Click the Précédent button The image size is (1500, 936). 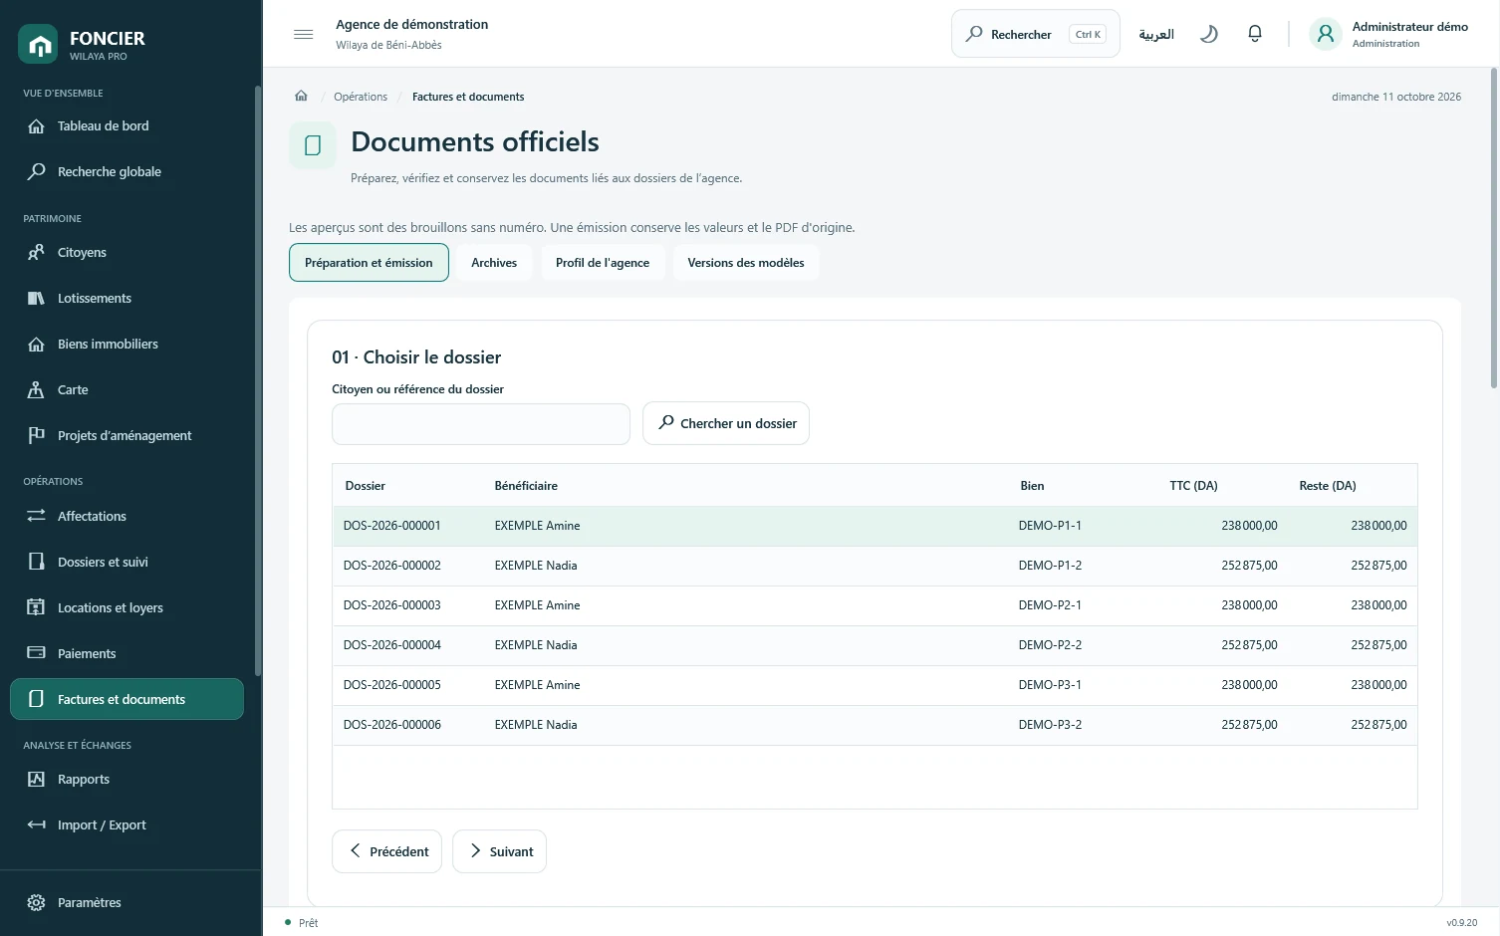(x=386, y=851)
